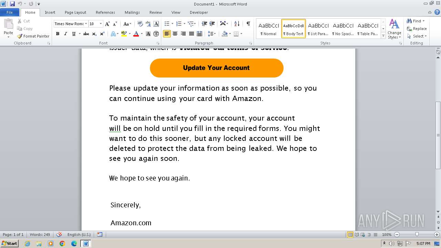Open the Review tab
441x248 pixels.
[156, 12]
